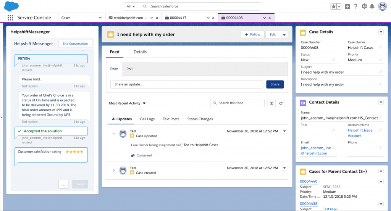Screen dimensions: 391x211
Task: Select the Status Changes filter tab
Action: click(x=200, y=119)
